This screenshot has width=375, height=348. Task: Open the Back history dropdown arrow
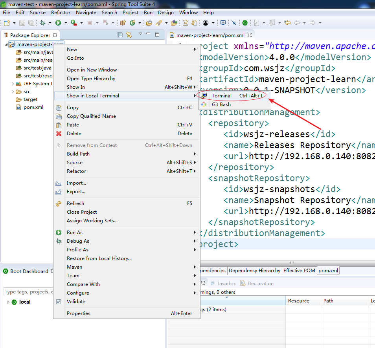coord(305,23)
